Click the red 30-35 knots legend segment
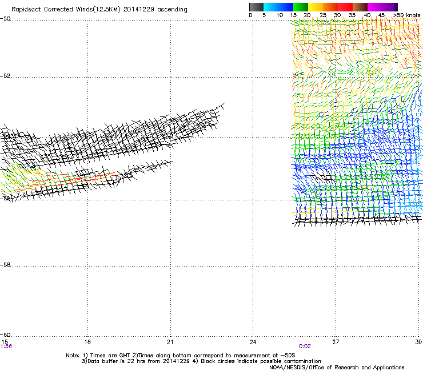The image size is (423, 371). pos(345,7)
